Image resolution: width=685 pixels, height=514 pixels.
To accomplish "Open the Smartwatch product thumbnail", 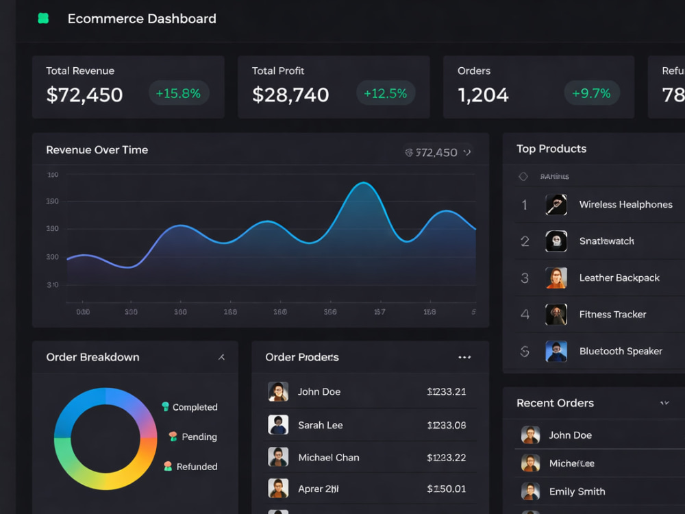I will (556, 241).
